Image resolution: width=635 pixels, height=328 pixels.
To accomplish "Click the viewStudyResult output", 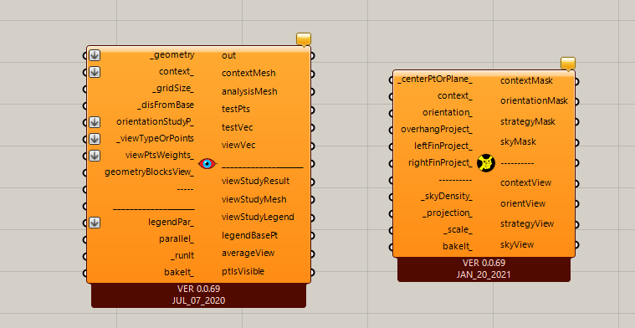I will [x=255, y=181].
